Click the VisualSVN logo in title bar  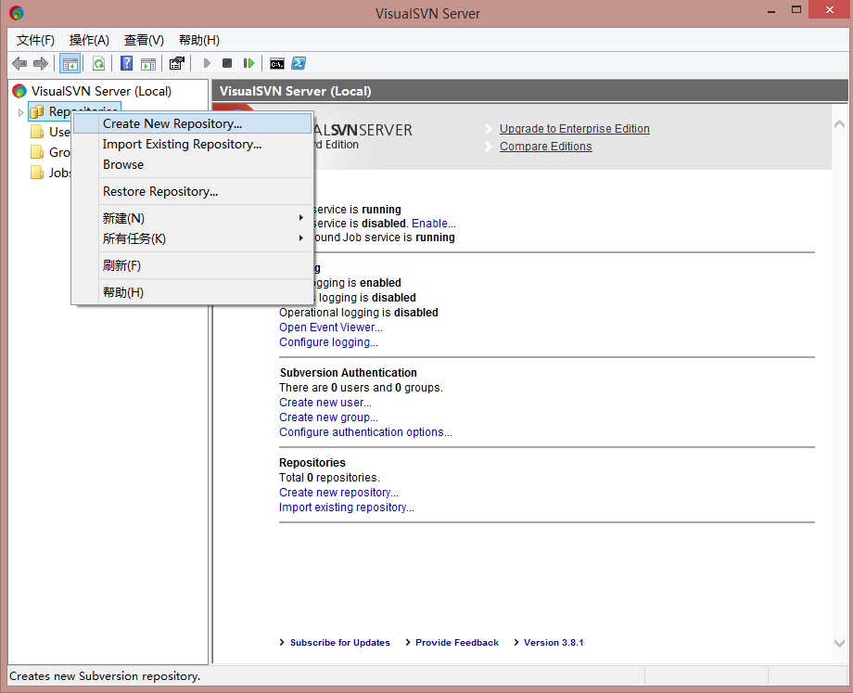pyautogui.click(x=17, y=13)
